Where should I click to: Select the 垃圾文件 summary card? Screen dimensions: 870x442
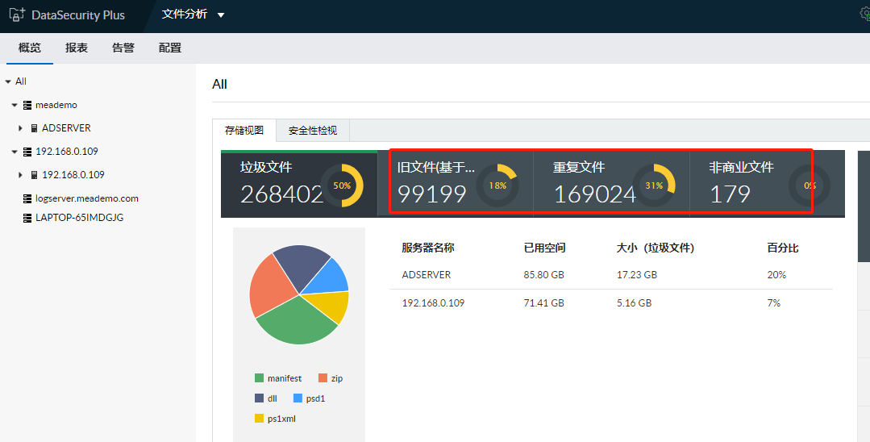click(x=299, y=184)
